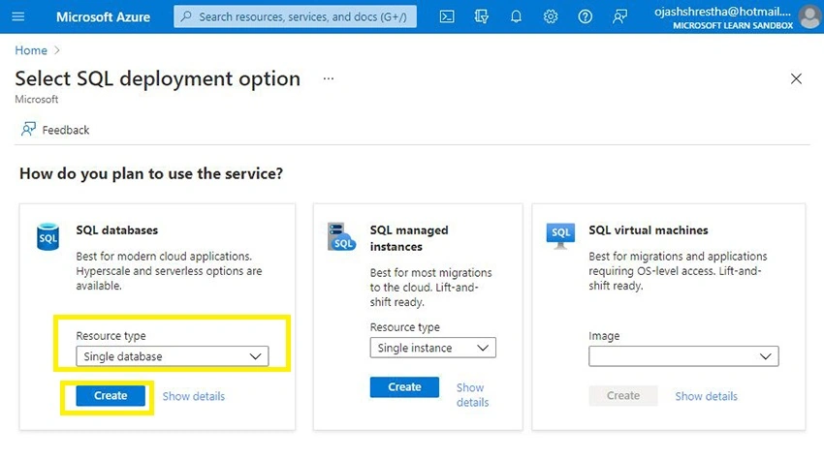Click the disabled Create button for virtual machines
The width and height of the screenshot is (824, 459).
click(622, 395)
